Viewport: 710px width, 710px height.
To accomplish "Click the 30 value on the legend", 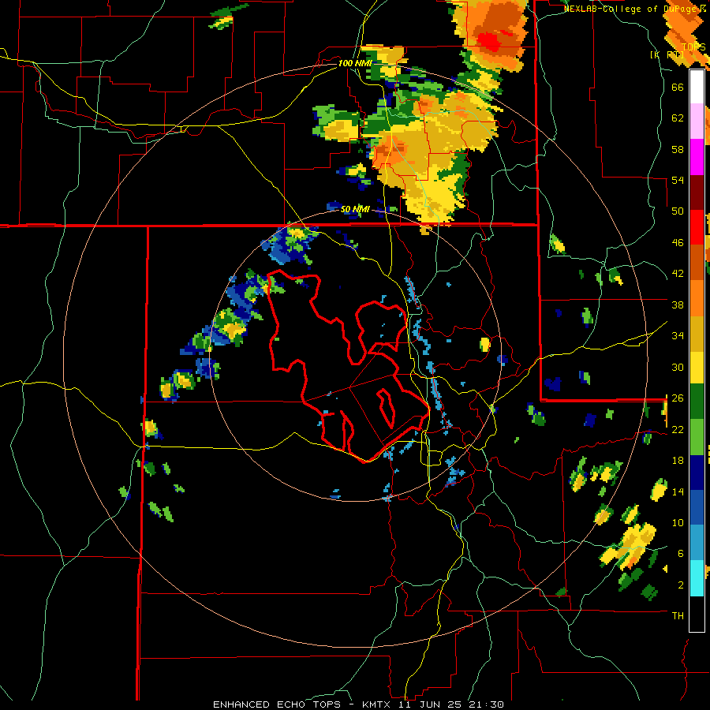I will 678,367.
